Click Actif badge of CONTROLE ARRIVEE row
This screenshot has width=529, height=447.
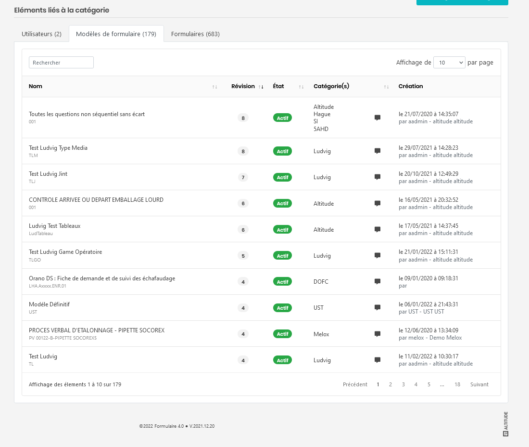coord(282,204)
